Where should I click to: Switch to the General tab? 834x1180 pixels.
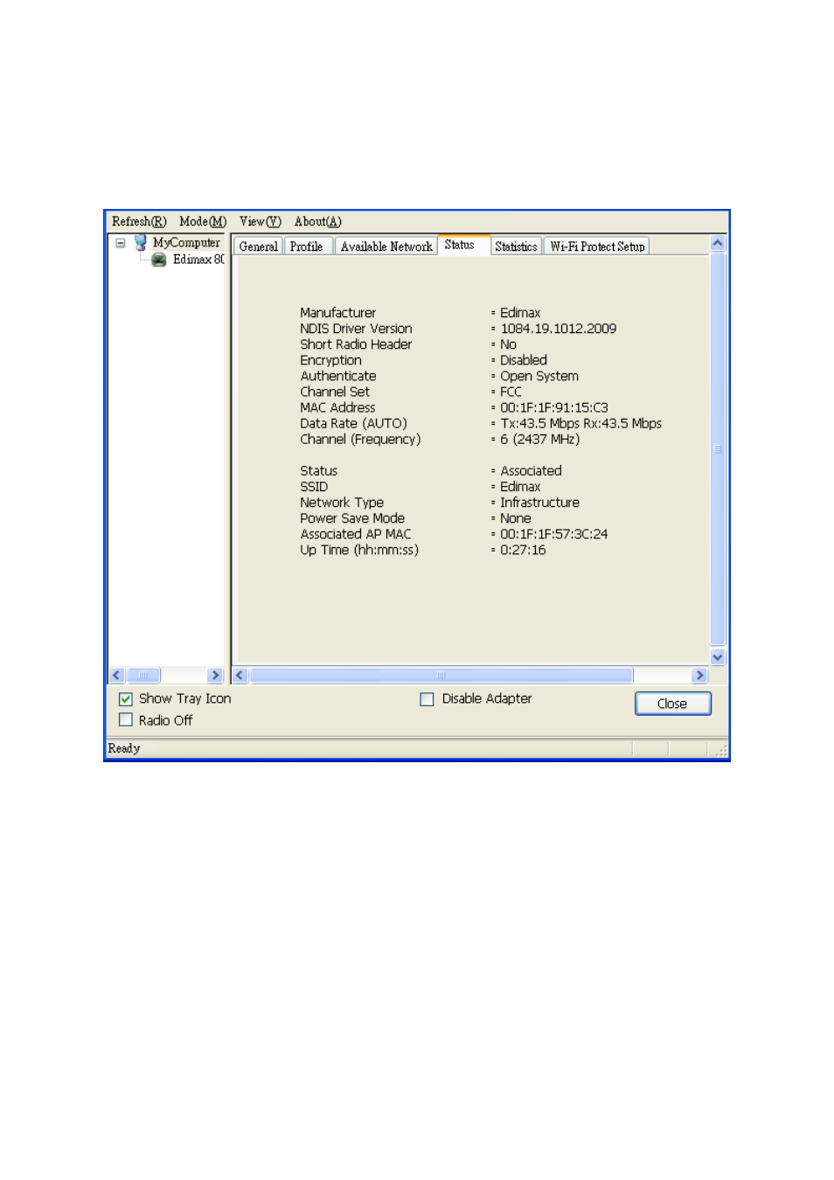tap(259, 246)
